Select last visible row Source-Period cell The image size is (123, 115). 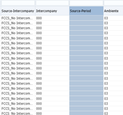(x=86, y=113)
